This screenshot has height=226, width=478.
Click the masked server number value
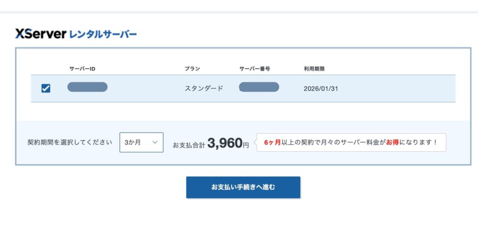[259, 87]
